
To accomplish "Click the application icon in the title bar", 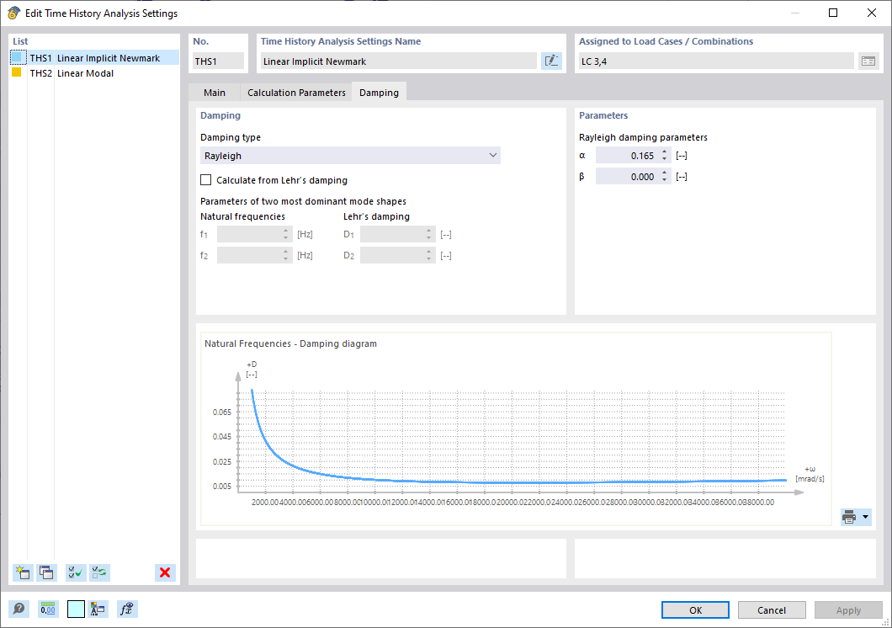I will click(x=13, y=13).
